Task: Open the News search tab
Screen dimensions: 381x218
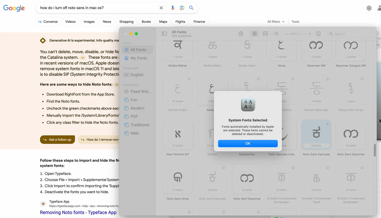Action: (107, 22)
